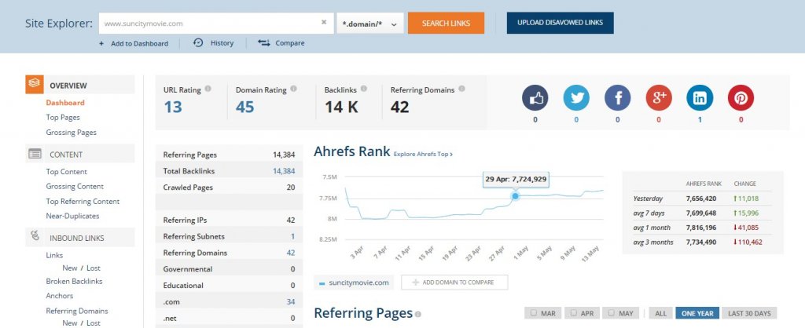Select the ALL time range tab
This screenshot has height=328, width=805.
[660, 312]
